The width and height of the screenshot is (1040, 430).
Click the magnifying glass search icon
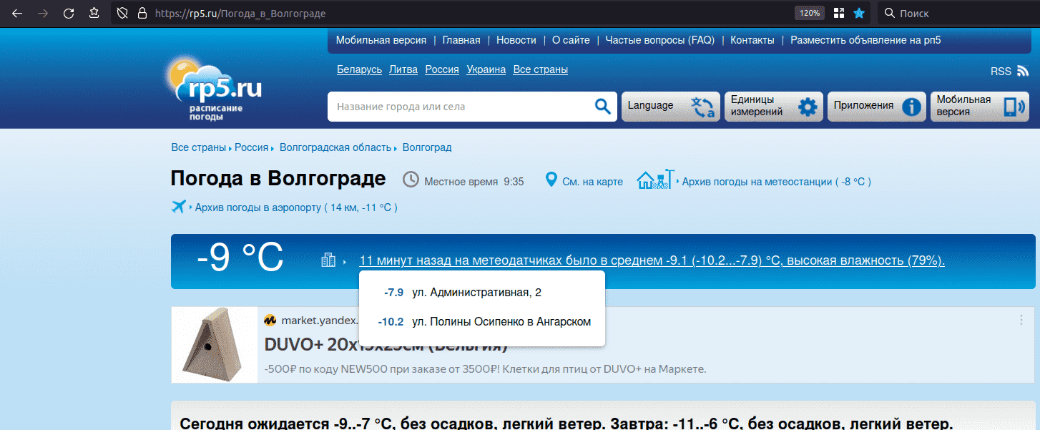[x=603, y=107]
